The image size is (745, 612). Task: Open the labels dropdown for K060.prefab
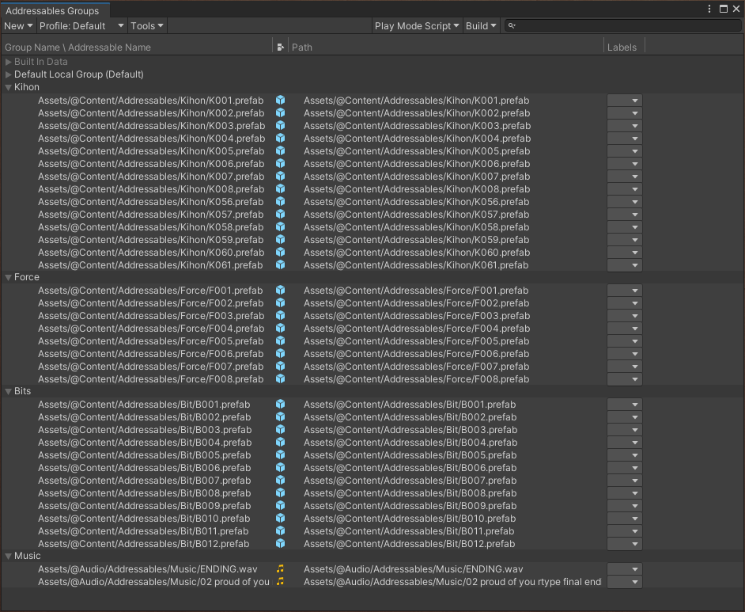[x=624, y=252]
